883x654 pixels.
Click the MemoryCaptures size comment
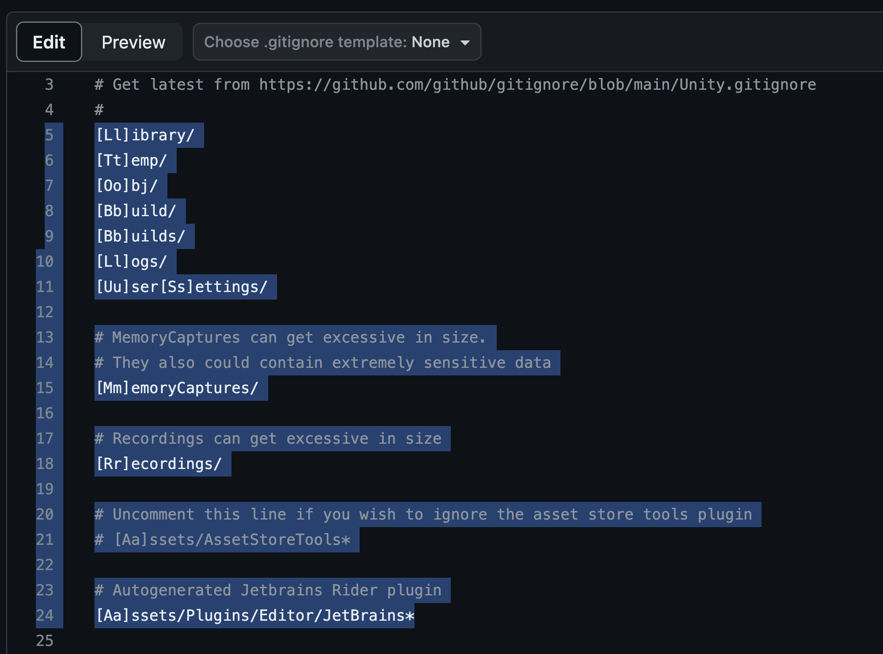(290, 338)
